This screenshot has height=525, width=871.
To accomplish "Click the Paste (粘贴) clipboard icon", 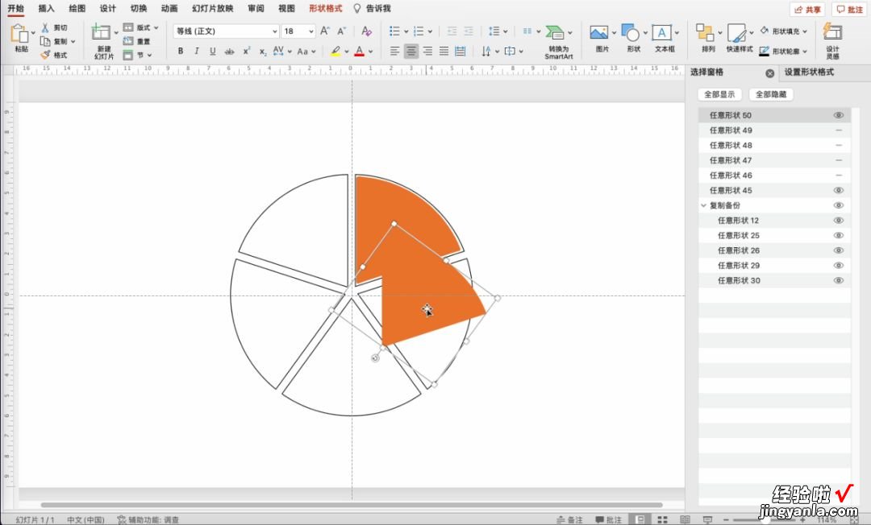I will pos(19,34).
